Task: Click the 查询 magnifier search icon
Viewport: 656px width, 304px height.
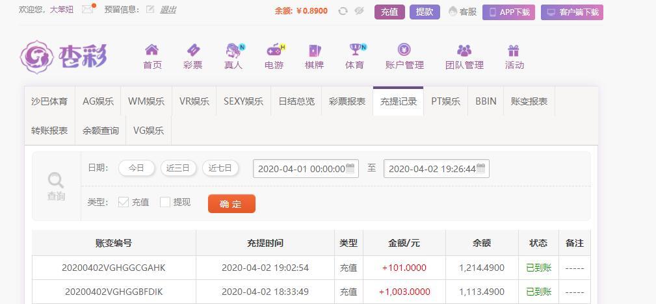Action: pos(56,181)
